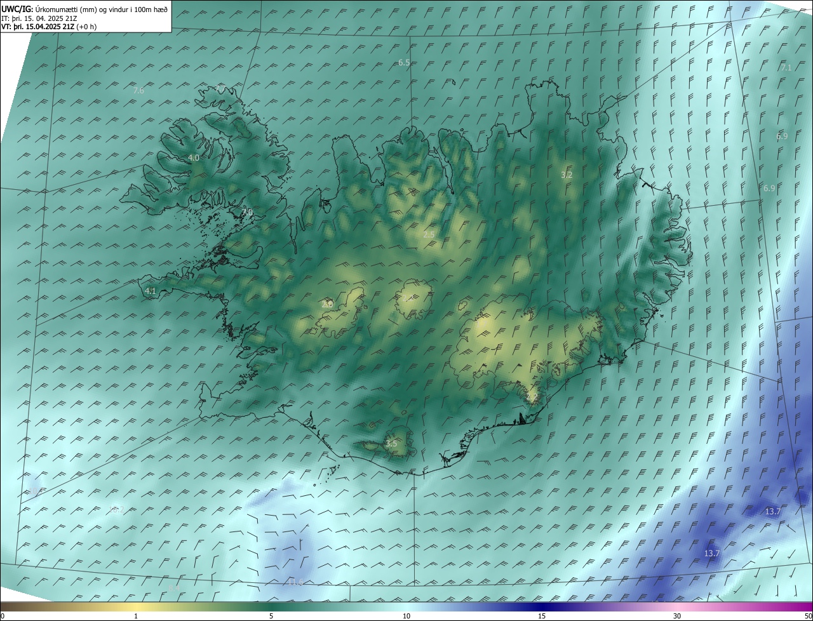Click the 1 tick on the color scale
The image size is (813, 621).
click(x=136, y=616)
